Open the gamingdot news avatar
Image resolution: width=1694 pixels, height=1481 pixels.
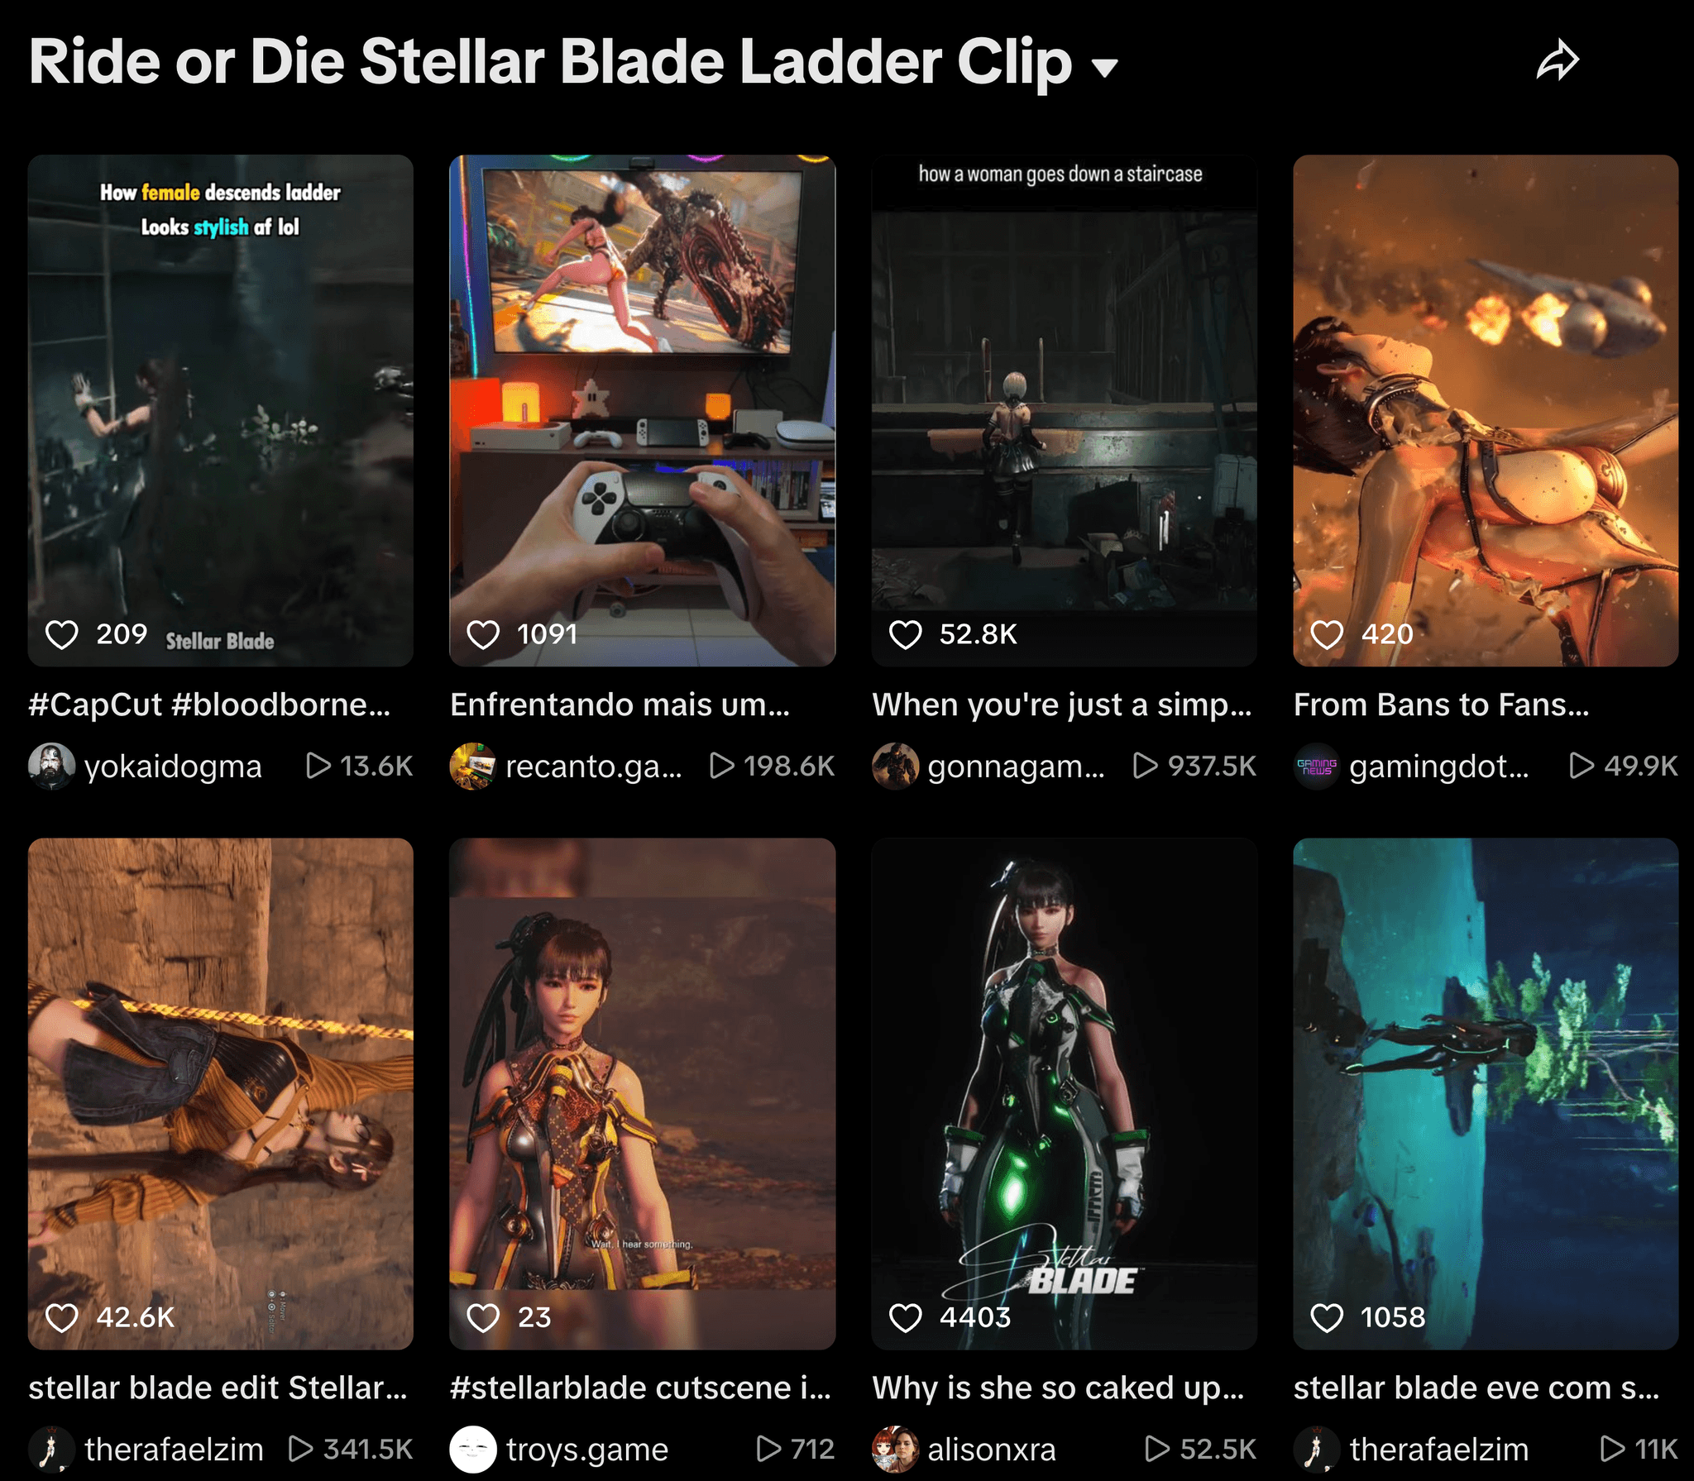click(1317, 766)
